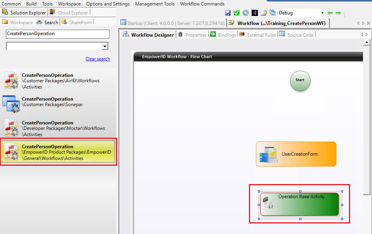Open Workflow Commands menu

click(x=202, y=4)
